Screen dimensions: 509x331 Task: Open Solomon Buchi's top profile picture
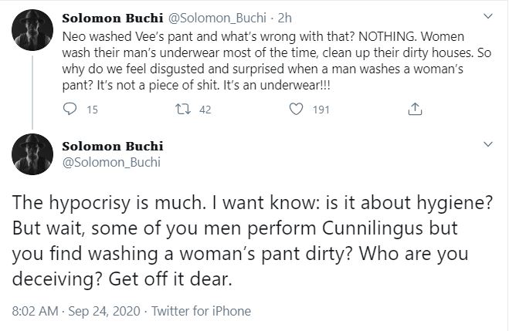pos(32,30)
